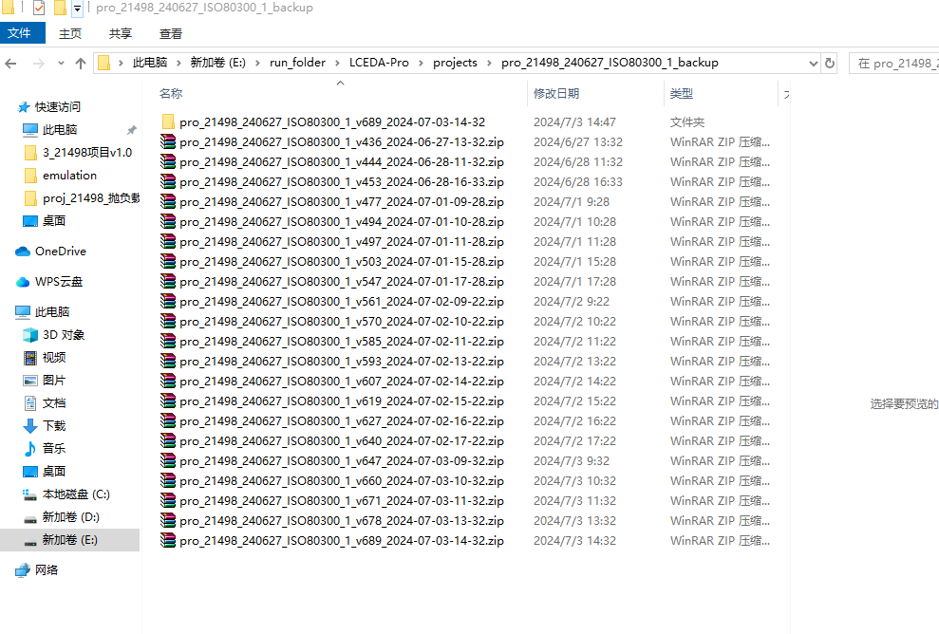The width and height of the screenshot is (939, 634).
Task: Select run_folder in the breadcrumb path
Action: click(297, 63)
